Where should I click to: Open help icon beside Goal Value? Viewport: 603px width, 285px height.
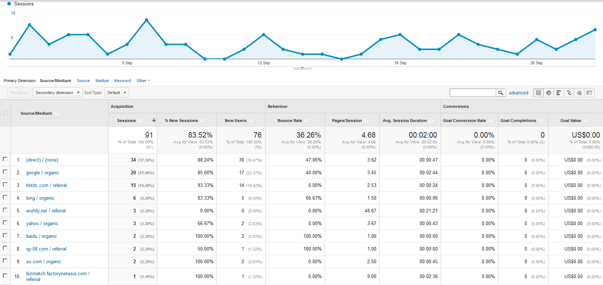tap(586, 121)
